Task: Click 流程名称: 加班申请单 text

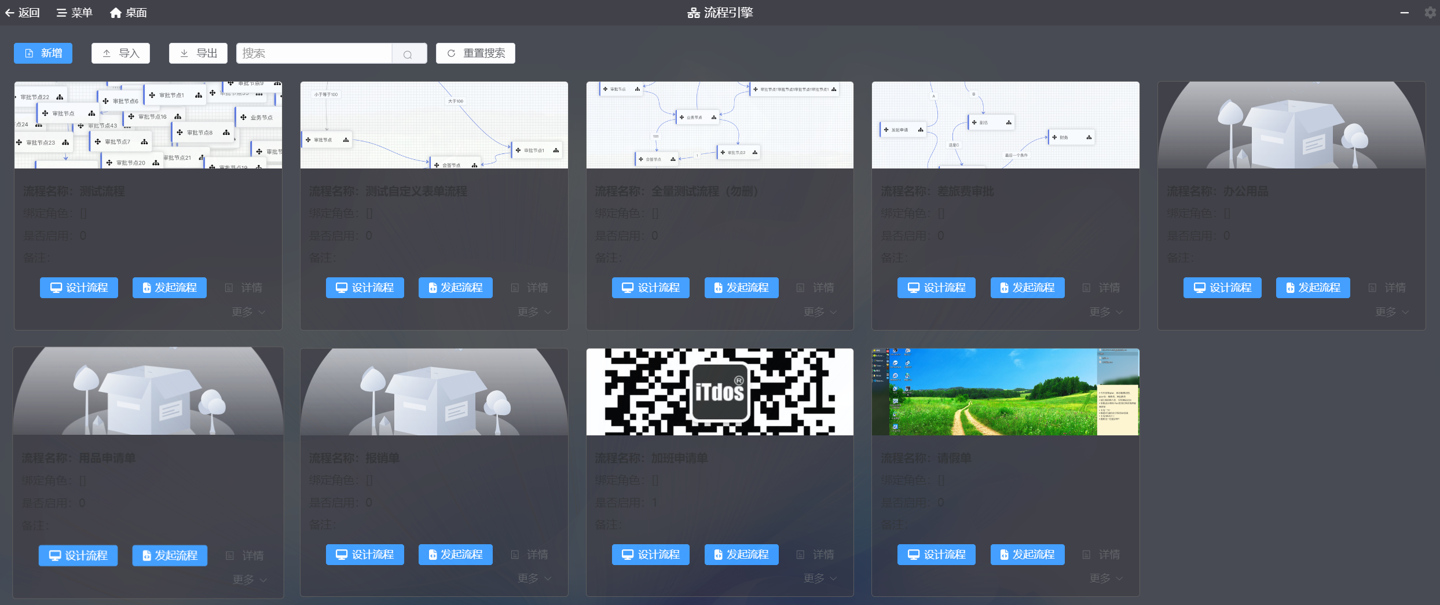Action: click(x=651, y=458)
